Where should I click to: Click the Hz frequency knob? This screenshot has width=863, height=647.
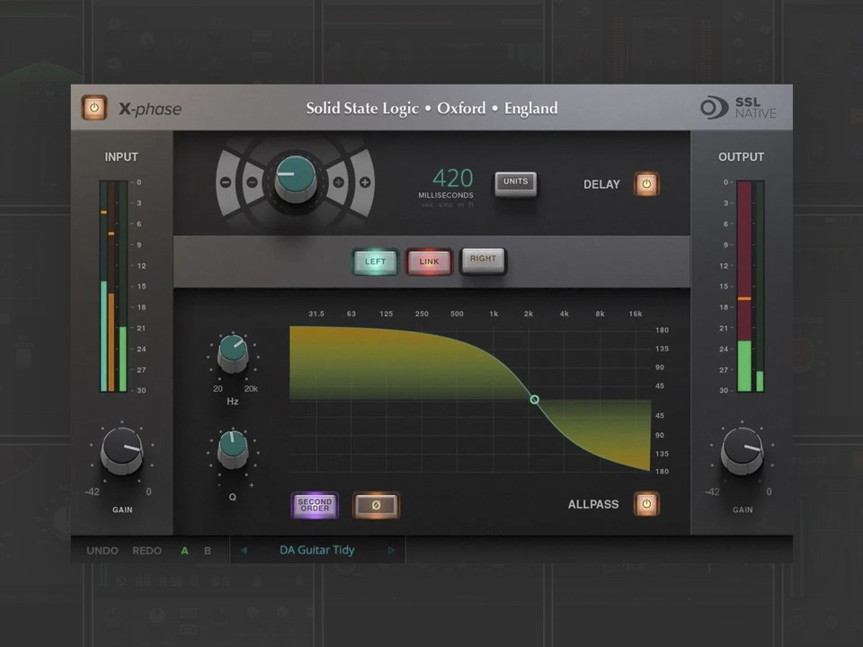point(233,354)
